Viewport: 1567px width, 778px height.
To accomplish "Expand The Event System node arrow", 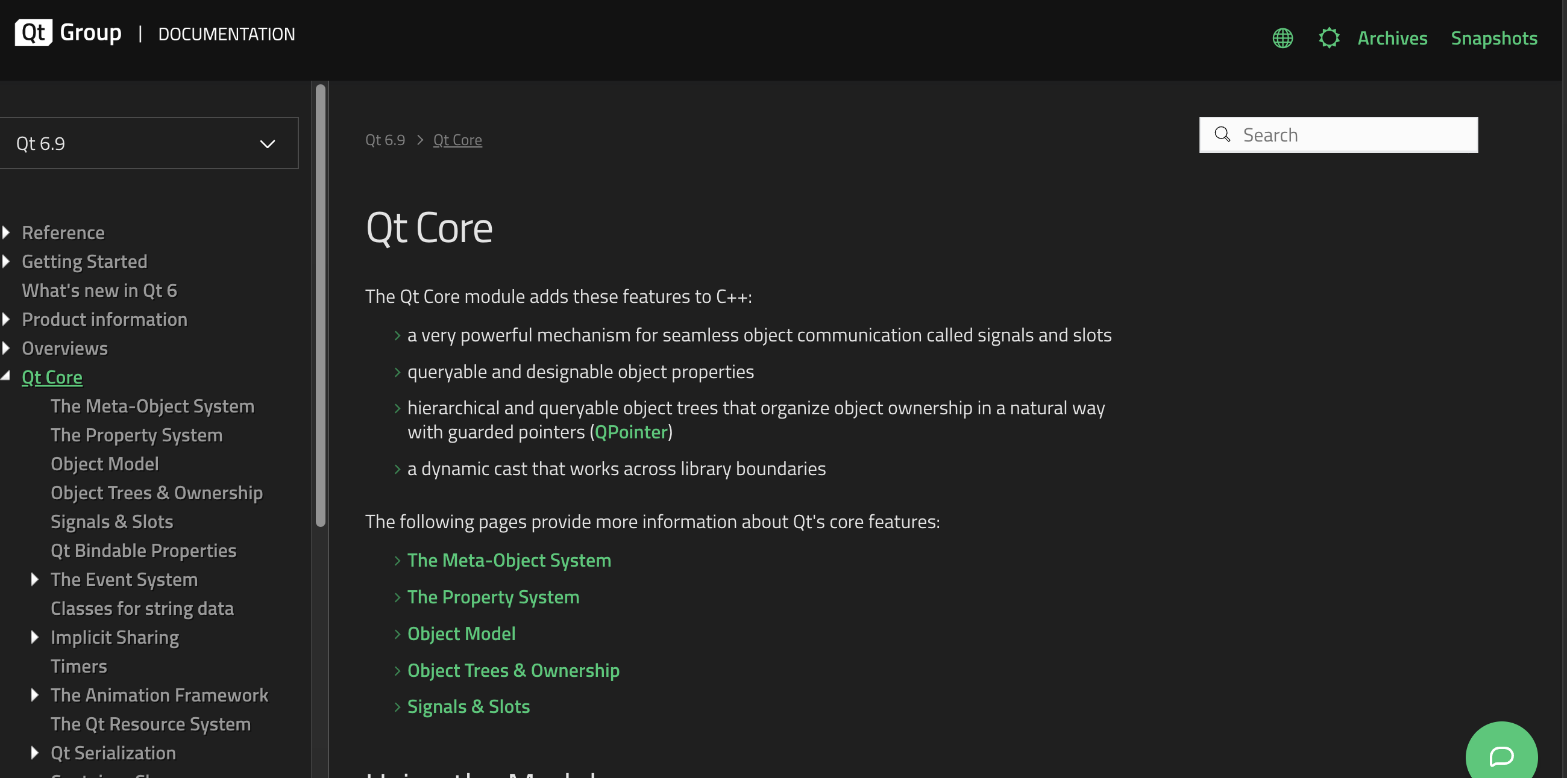I will click(35, 580).
